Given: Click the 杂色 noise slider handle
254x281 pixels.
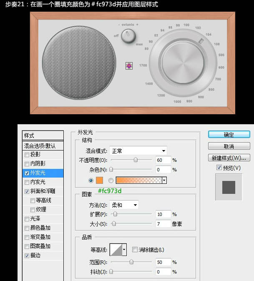Looking at the screenshot, I should pyautogui.click(x=111, y=169).
